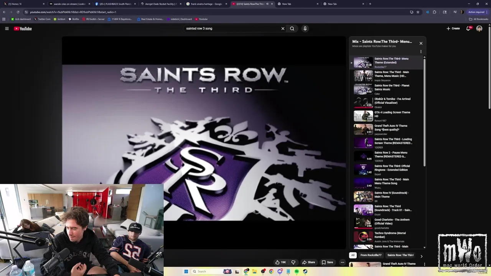Open the YouTube guide hamburger menu
The width and height of the screenshot is (491, 276).
coord(7,28)
